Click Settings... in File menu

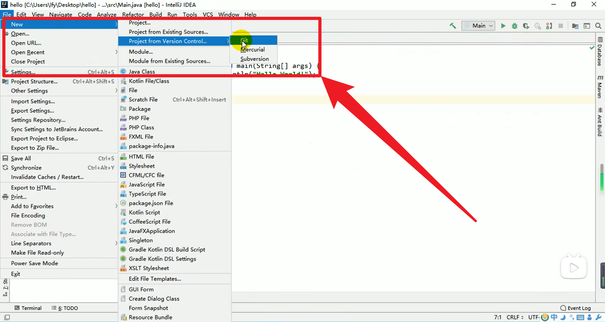[x=59, y=72]
